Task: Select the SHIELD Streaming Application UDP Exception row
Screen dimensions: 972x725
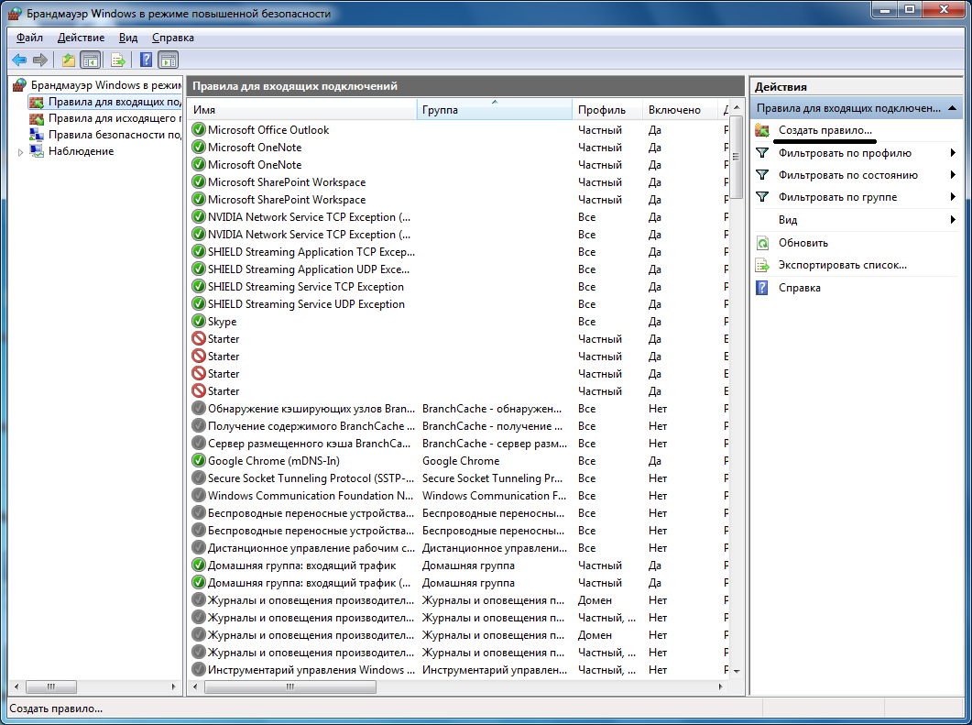Action: click(459, 269)
